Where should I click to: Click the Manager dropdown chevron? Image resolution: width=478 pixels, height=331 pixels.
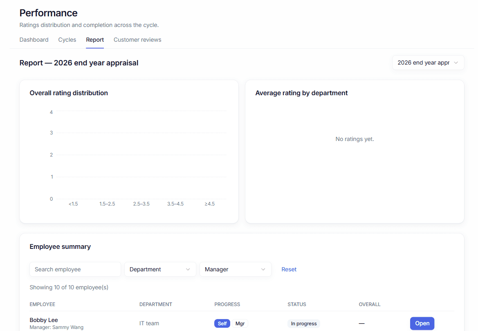click(x=263, y=269)
